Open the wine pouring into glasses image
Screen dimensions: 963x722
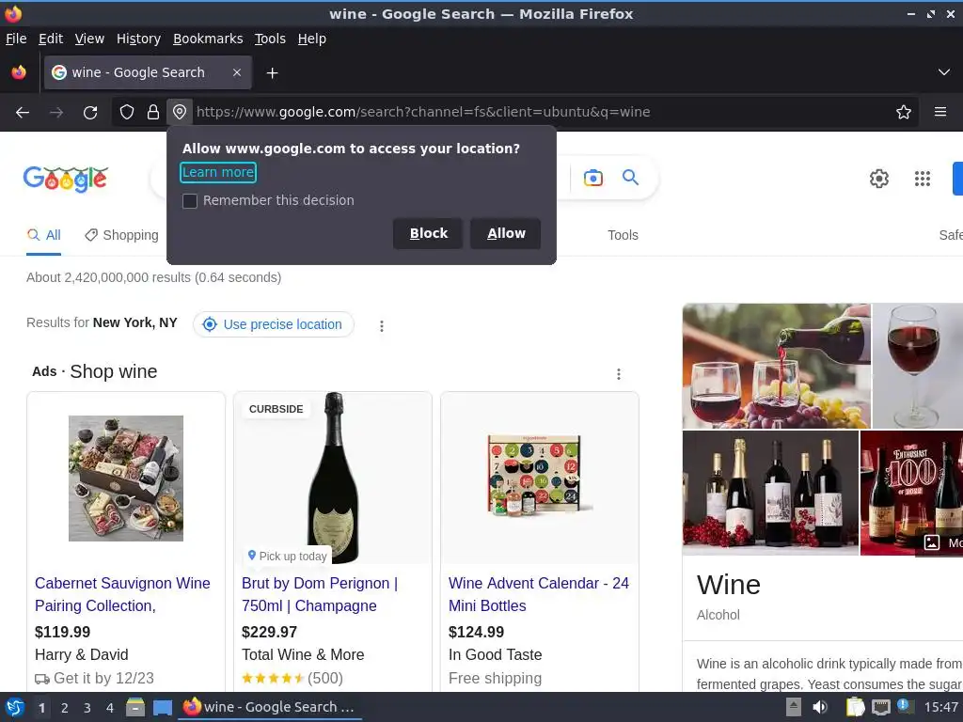point(776,366)
